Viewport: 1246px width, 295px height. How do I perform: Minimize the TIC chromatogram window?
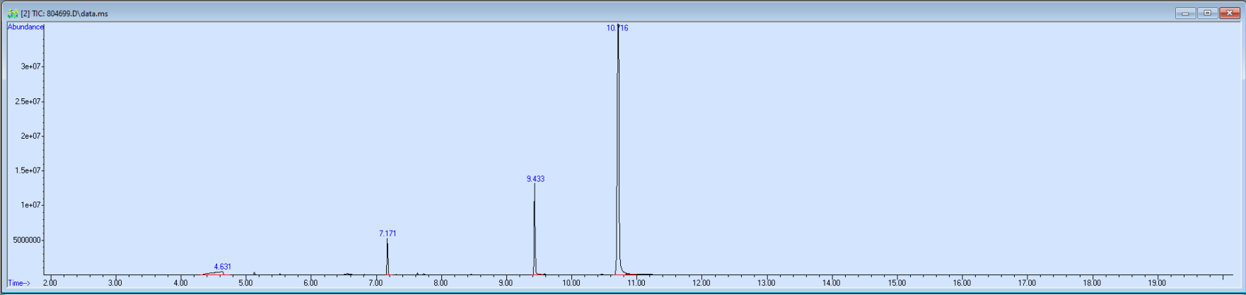click(x=1185, y=13)
